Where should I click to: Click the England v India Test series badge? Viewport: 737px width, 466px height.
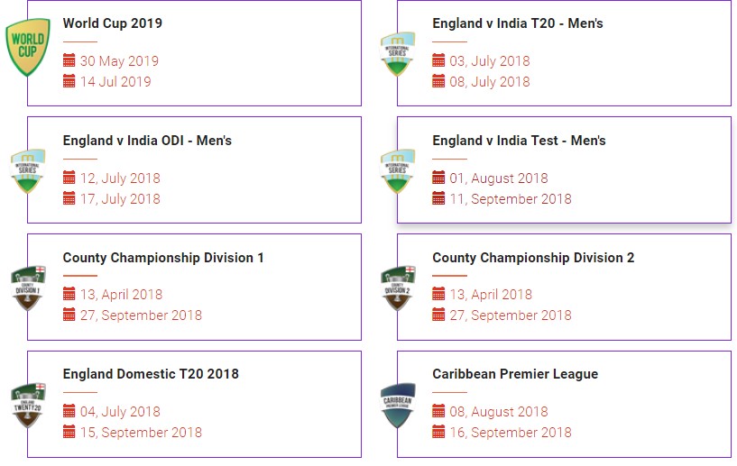pyautogui.click(x=398, y=170)
